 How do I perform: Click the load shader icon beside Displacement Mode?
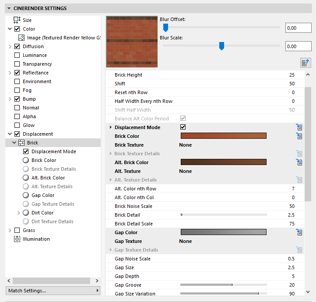[x=299, y=127]
